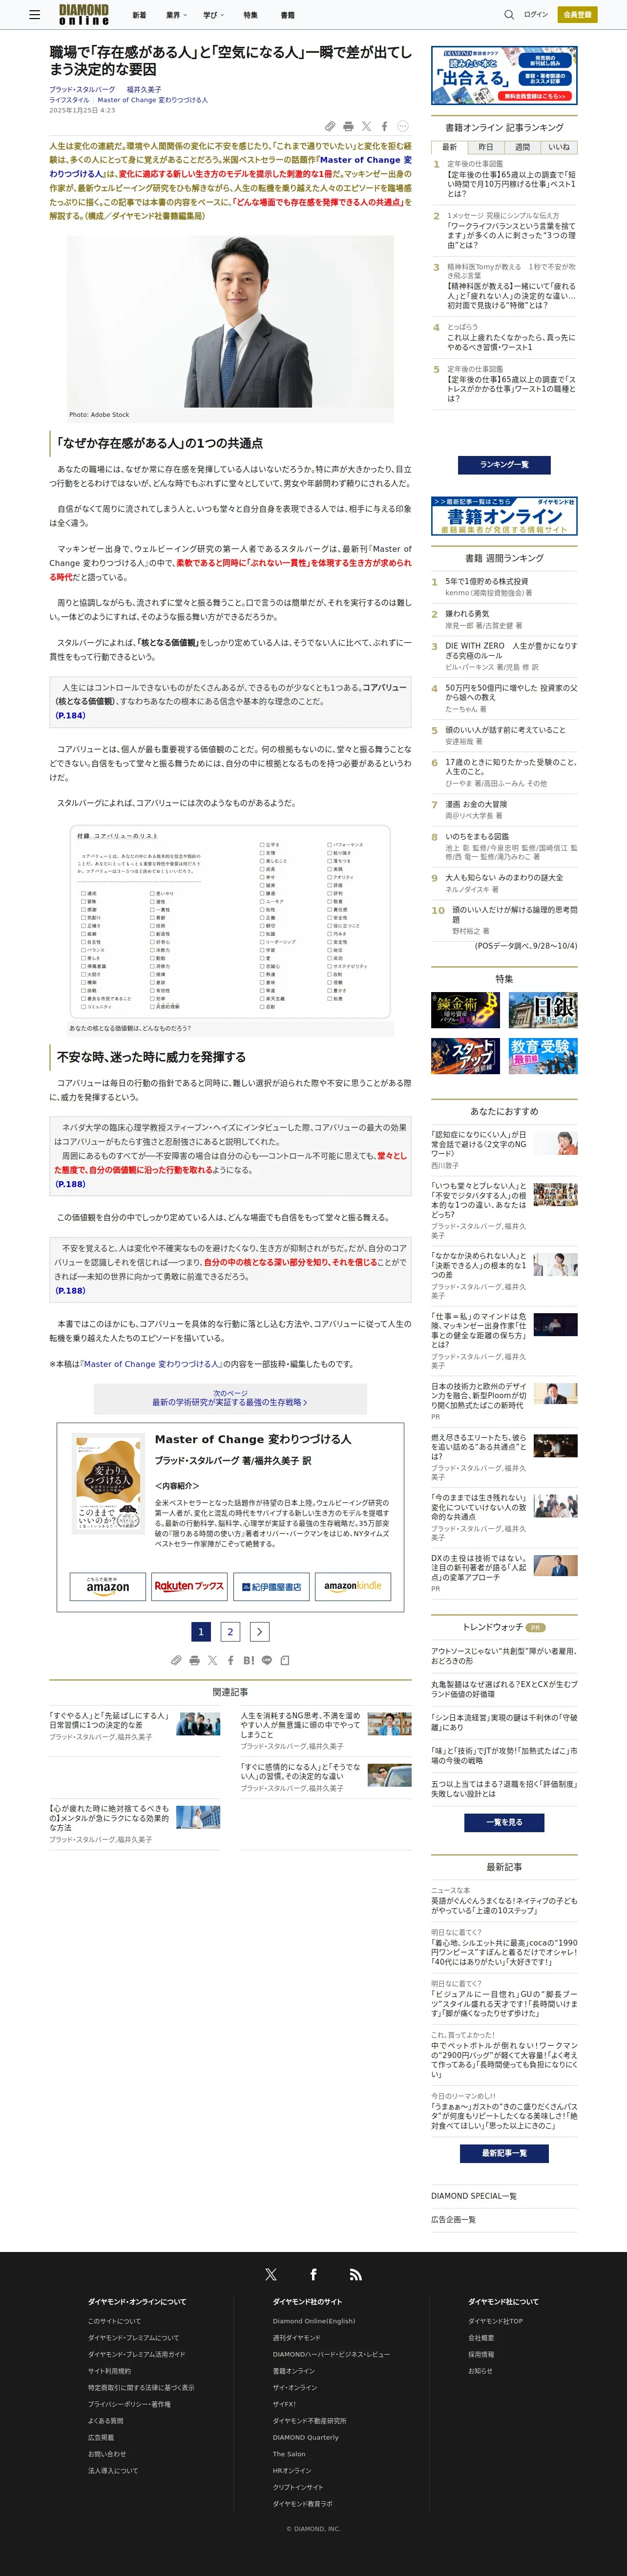Click the clip icon beneath the pagination
The image size is (627, 2576).
tap(176, 1660)
